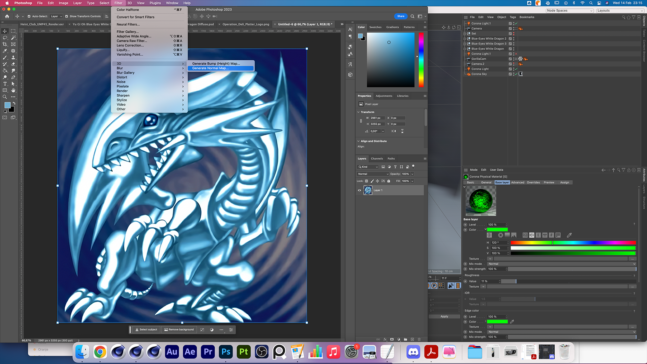Viewport: 647px width, 364px height.
Task: Select the Pen tool
Action: pyautogui.click(x=13, y=77)
